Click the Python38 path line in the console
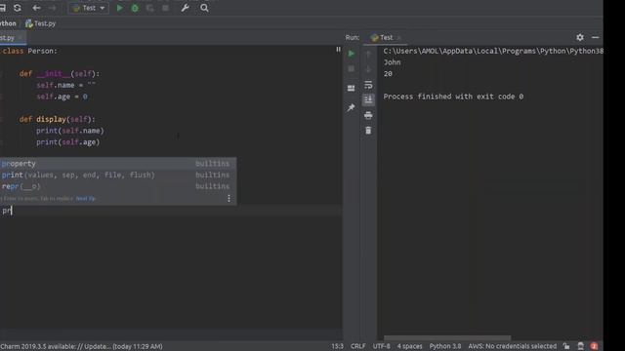 [493, 51]
